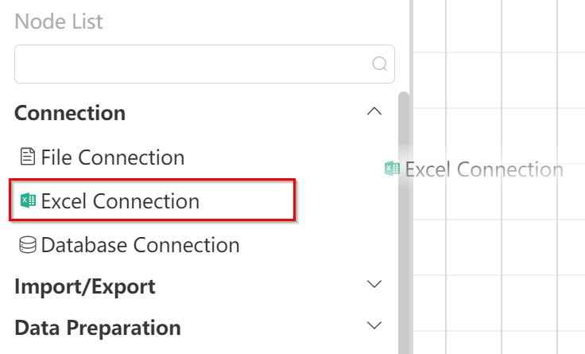585x354 pixels.
Task: Collapse the Connection section chevron
Action: [x=374, y=111]
